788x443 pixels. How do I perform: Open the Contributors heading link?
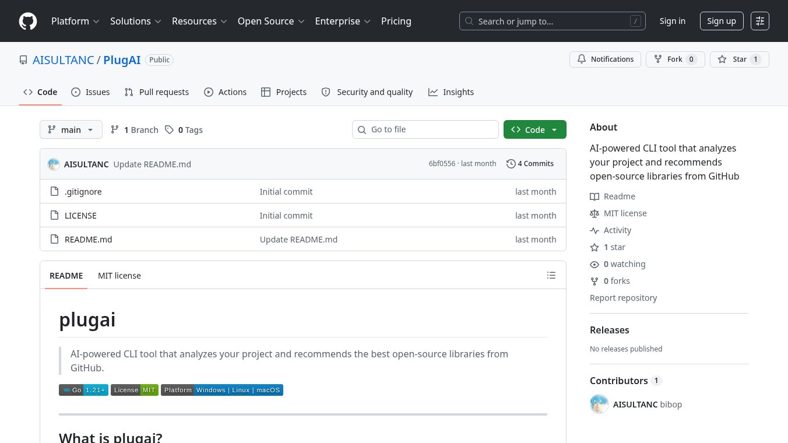click(626, 381)
